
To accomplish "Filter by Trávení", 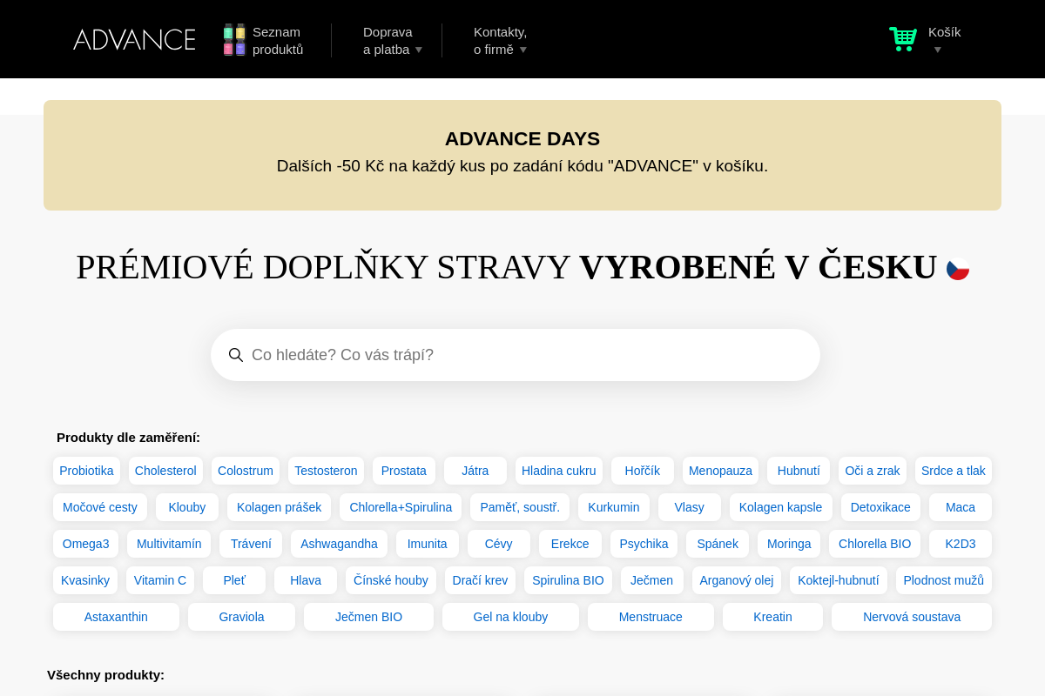I will (251, 544).
